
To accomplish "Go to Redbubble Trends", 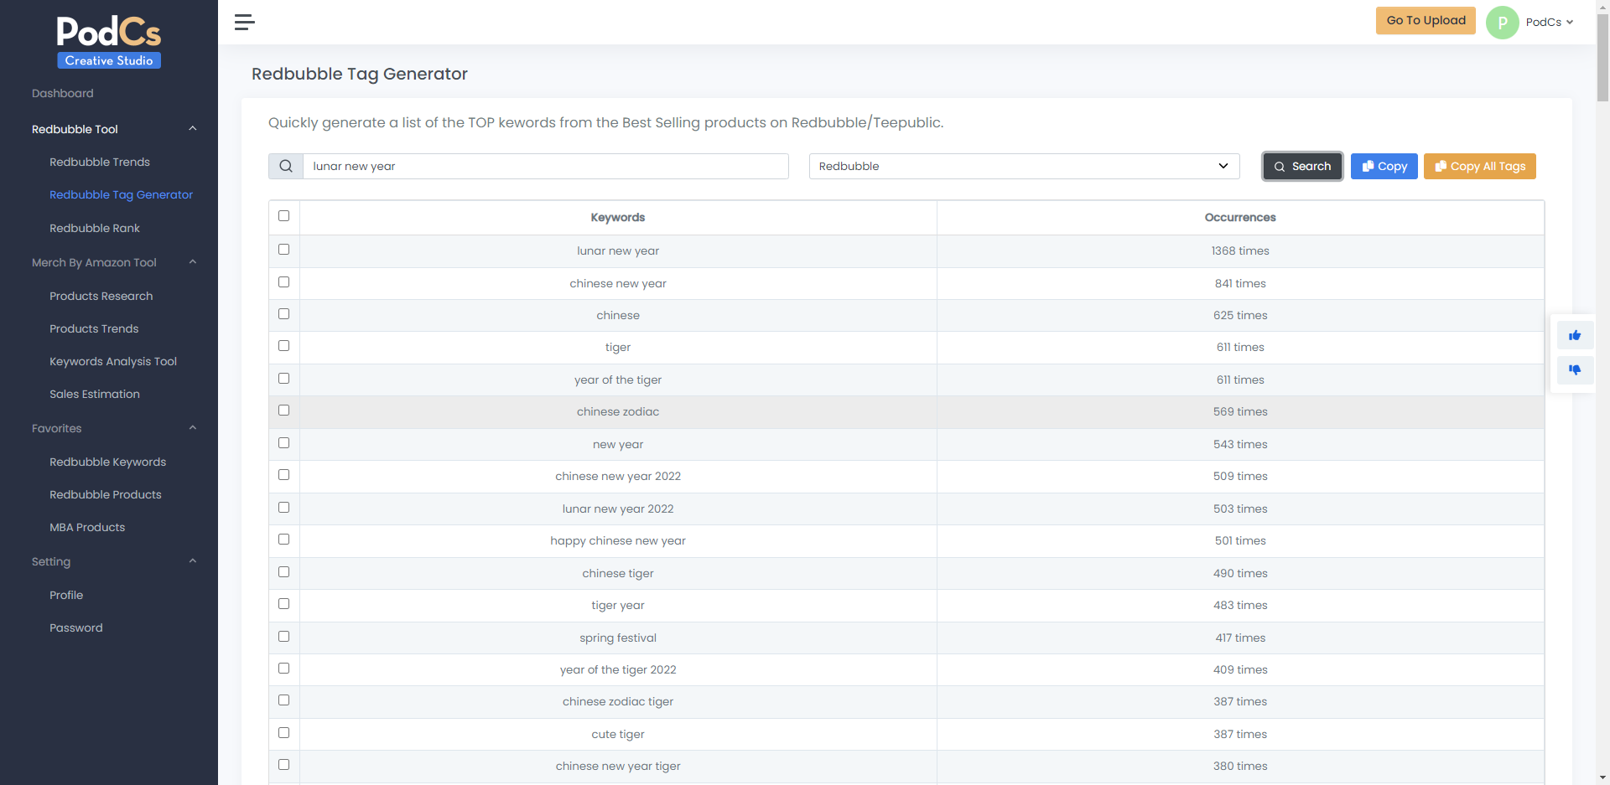I will (x=100, y=162).
